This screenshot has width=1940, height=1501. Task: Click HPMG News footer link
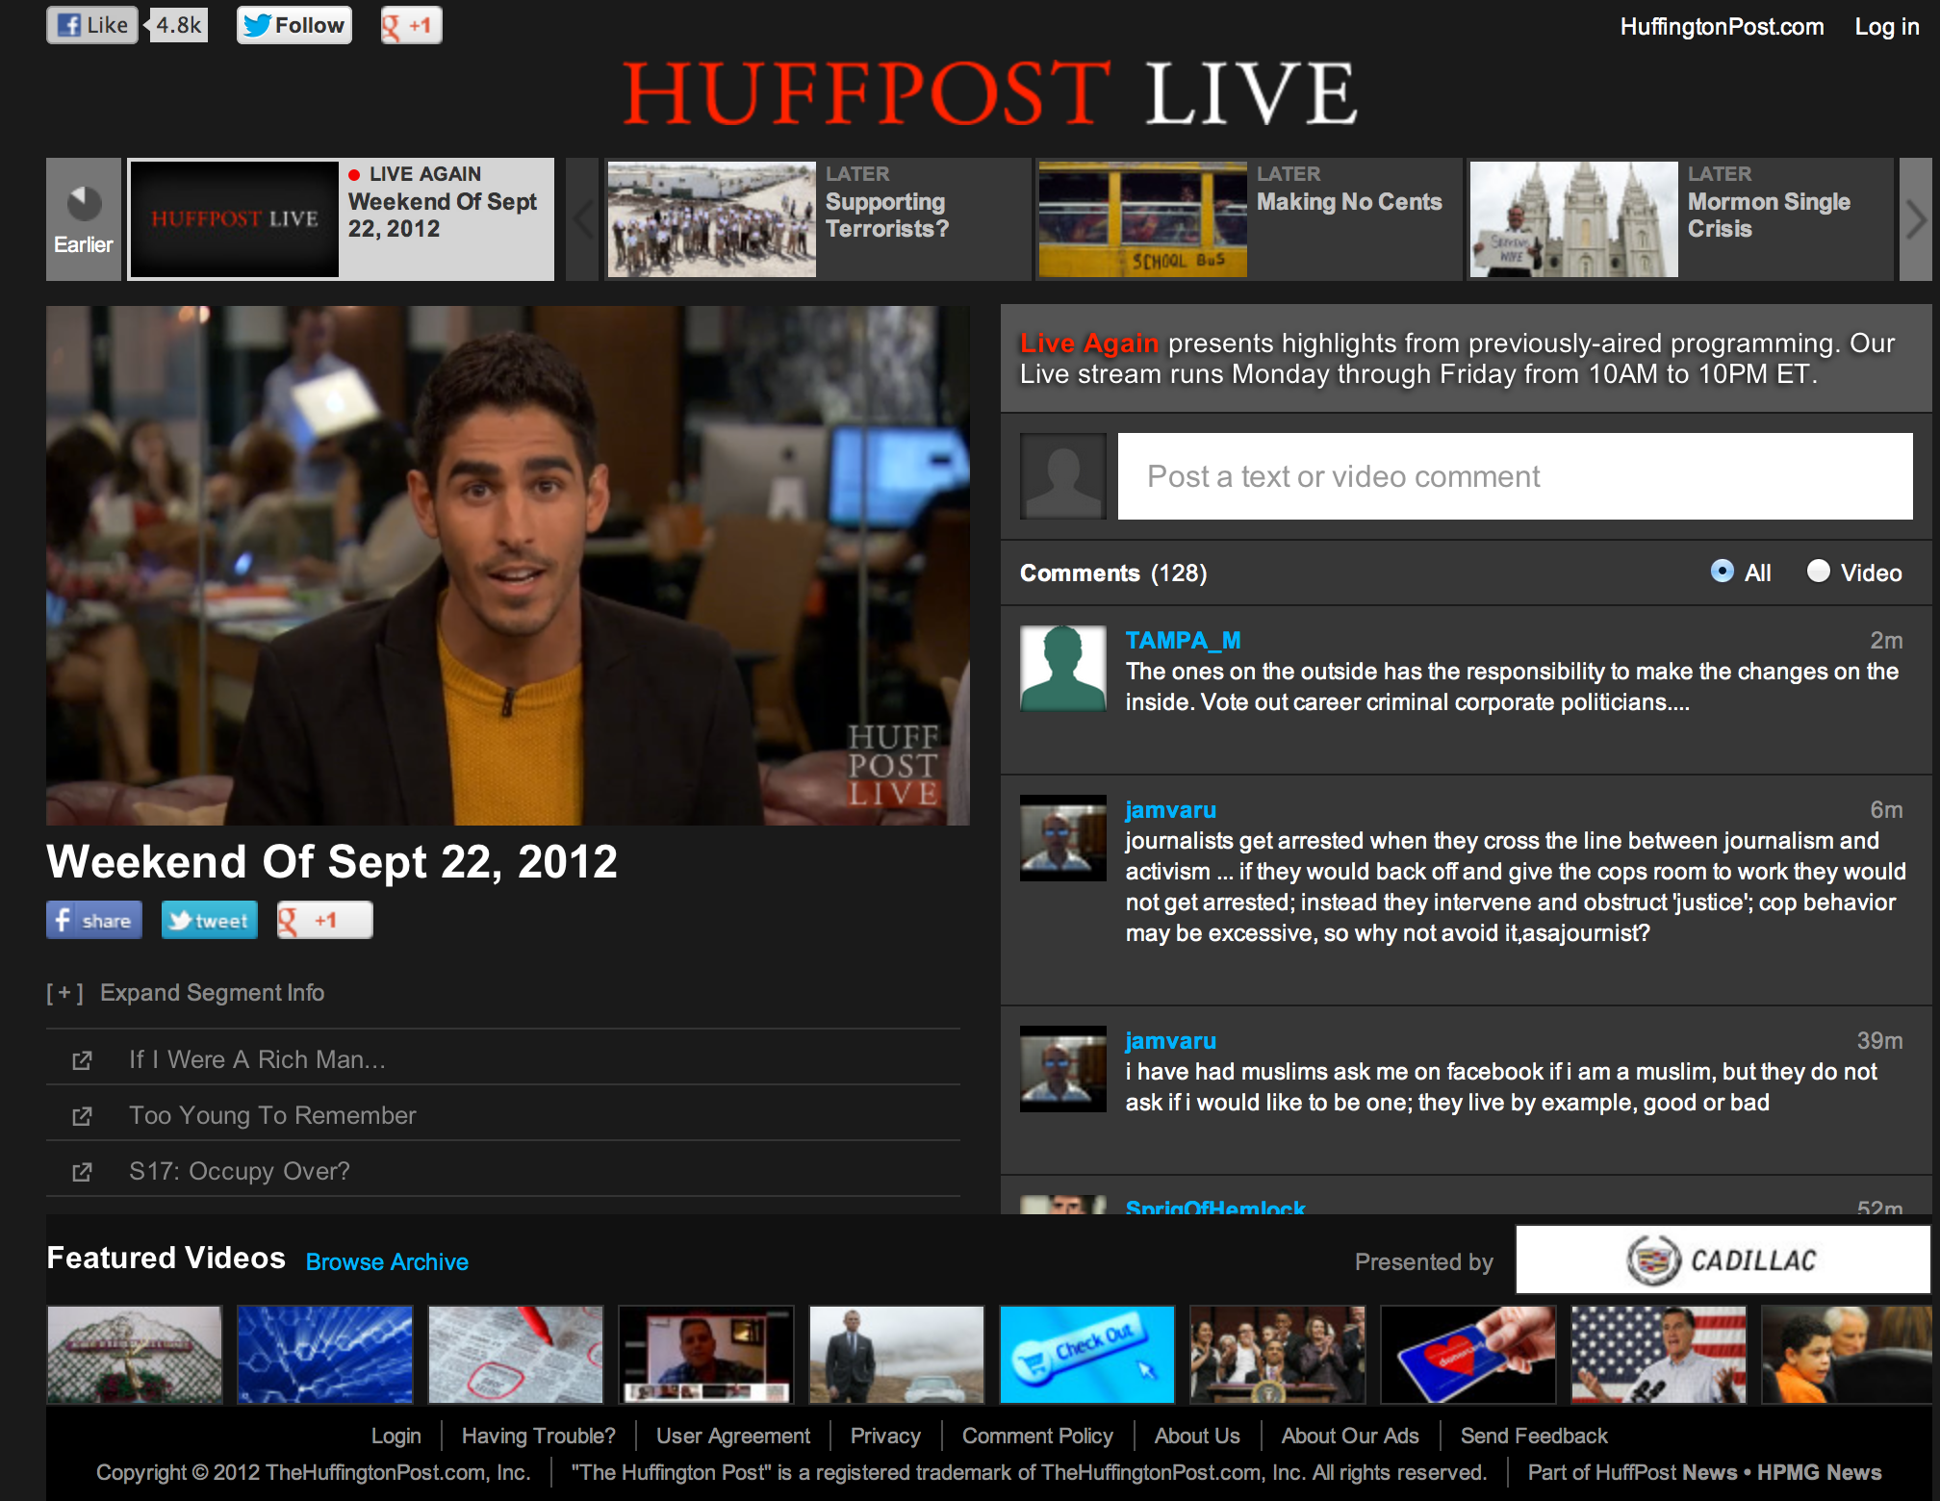(1819, 1472)
